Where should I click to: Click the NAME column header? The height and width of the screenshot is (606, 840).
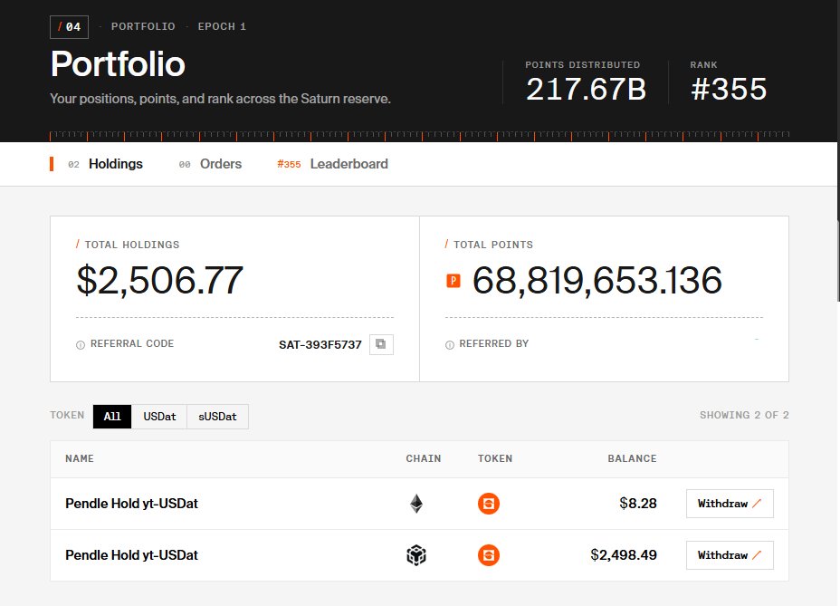(x=80, y=458)
